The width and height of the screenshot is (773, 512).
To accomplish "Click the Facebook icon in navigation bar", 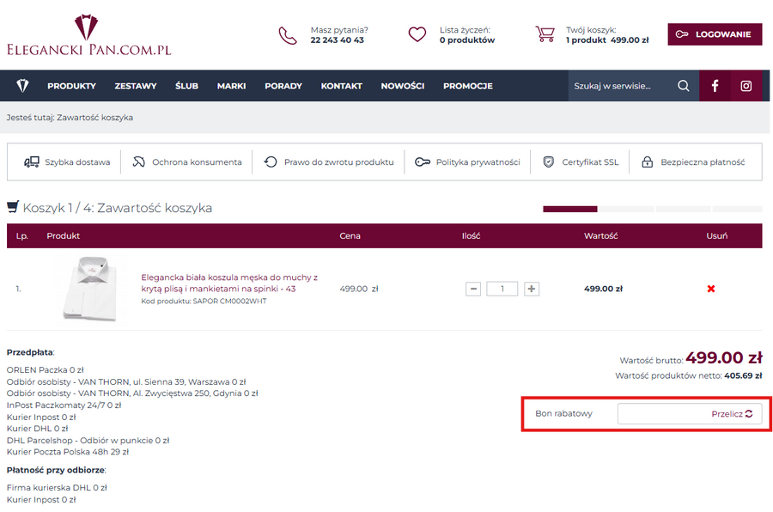I will [715, 86].
